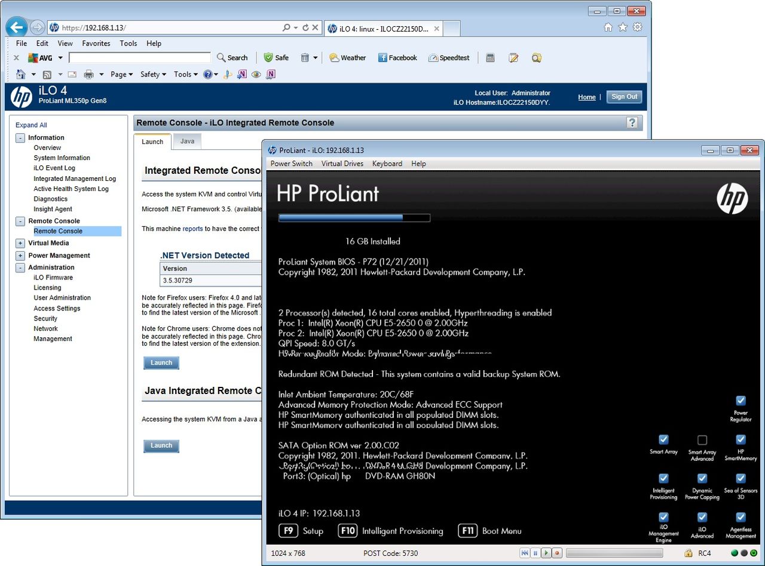The height and width of the screenshot is (566, 765).
Task: Toggle the HP SmartMemory checkbox
Action: [x=740, y=439]
